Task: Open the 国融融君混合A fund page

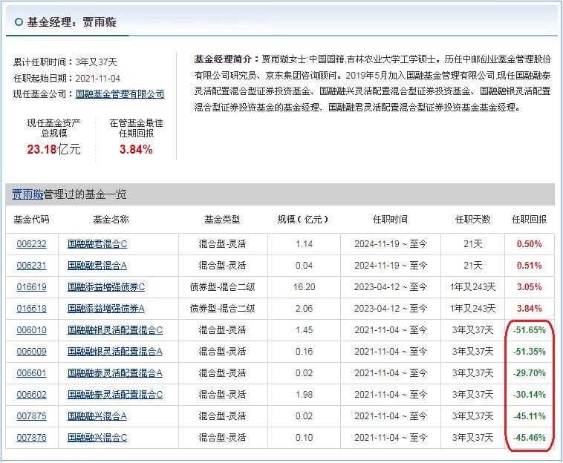Action: coord(97,265)
